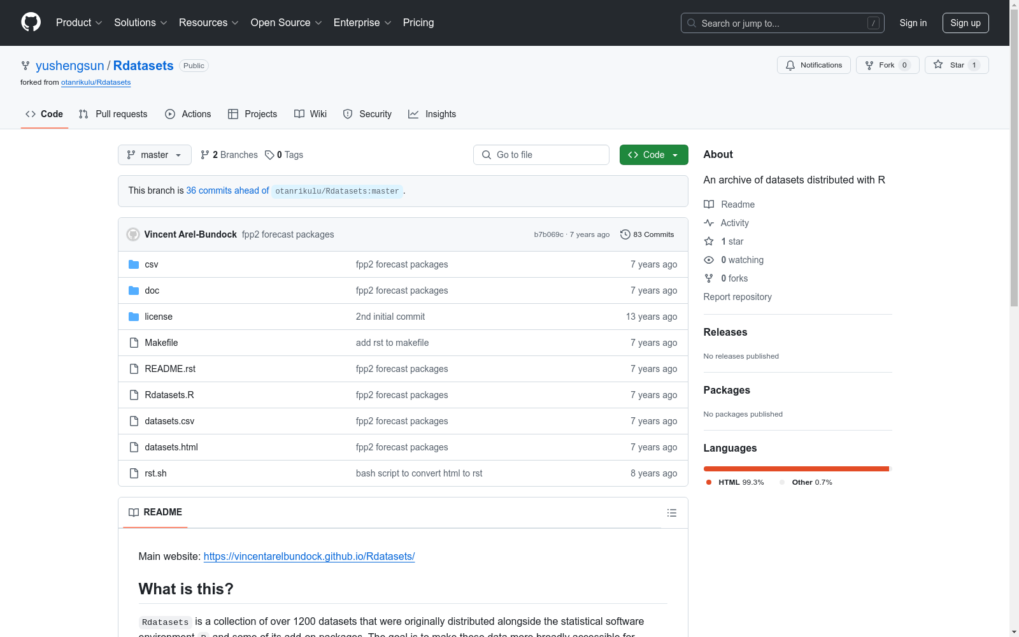Viewport: 1019px width, 637px height.
Task: Click 'add rst to makefile' commit message
Action: point(392,343)
